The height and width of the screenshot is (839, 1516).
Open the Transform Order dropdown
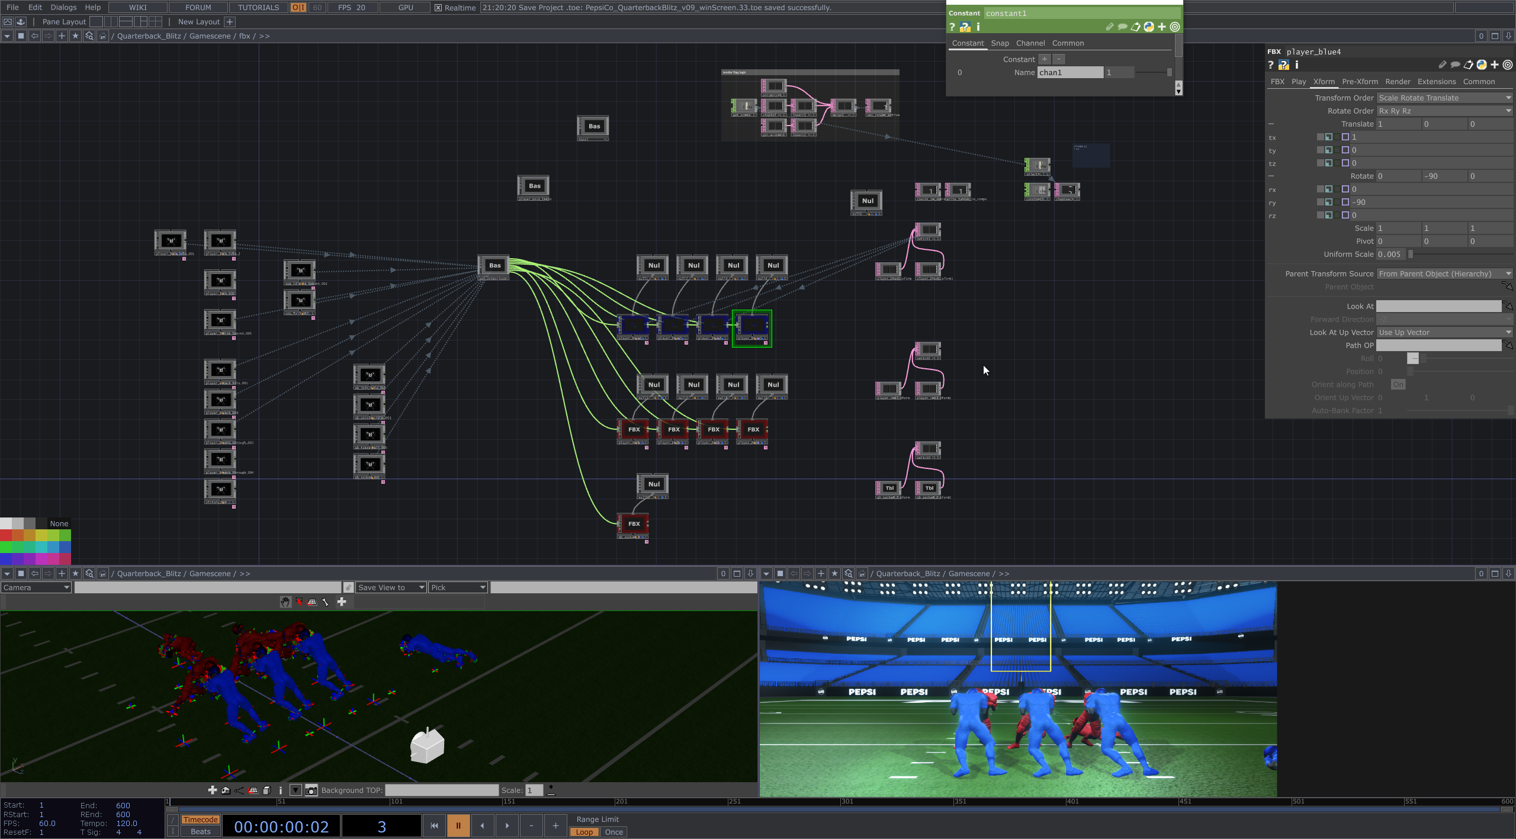pos(1444,98)
